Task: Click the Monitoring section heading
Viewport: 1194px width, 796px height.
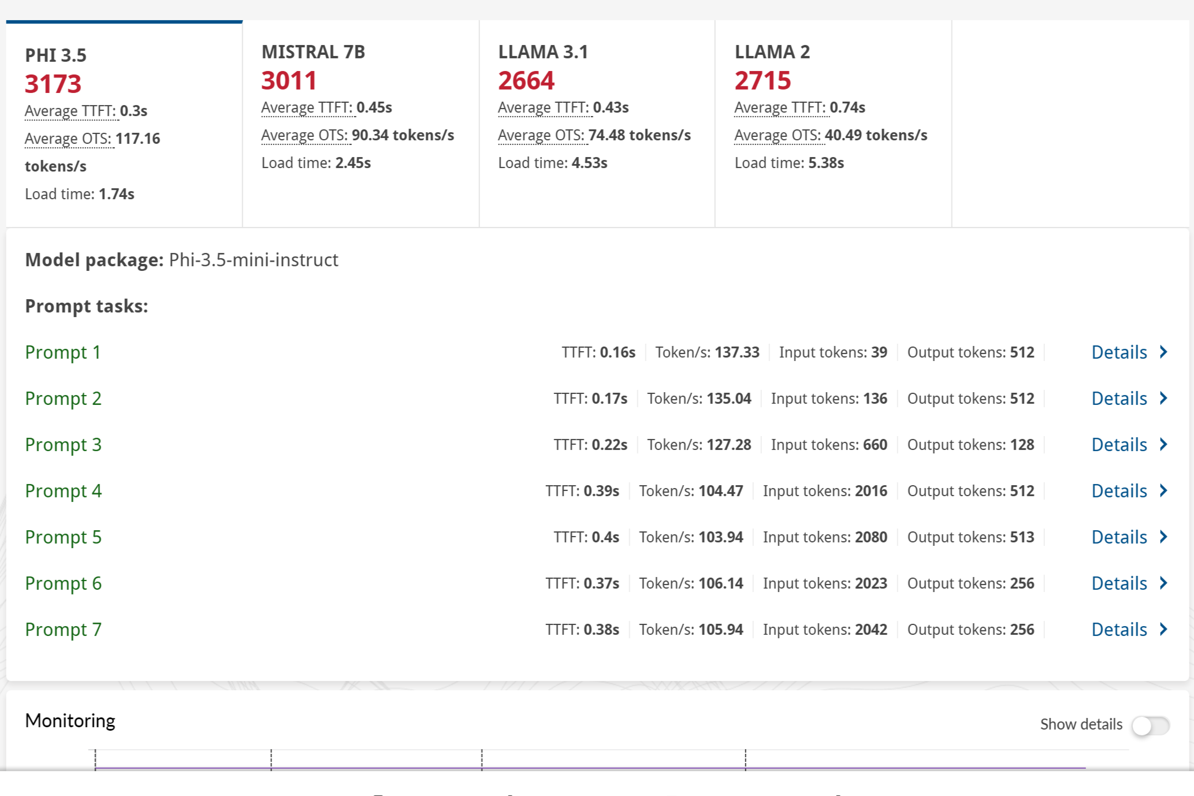Action: [70, 721]
